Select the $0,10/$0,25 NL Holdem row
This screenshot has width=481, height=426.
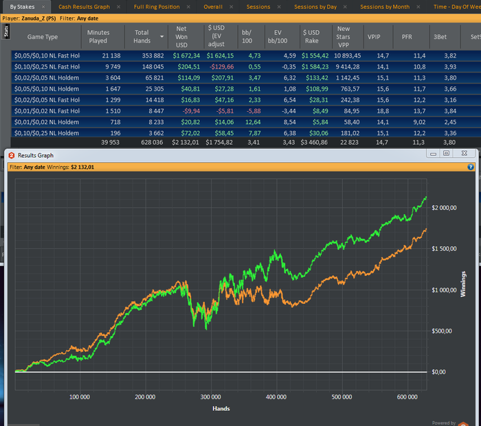(x=246, y=132)
